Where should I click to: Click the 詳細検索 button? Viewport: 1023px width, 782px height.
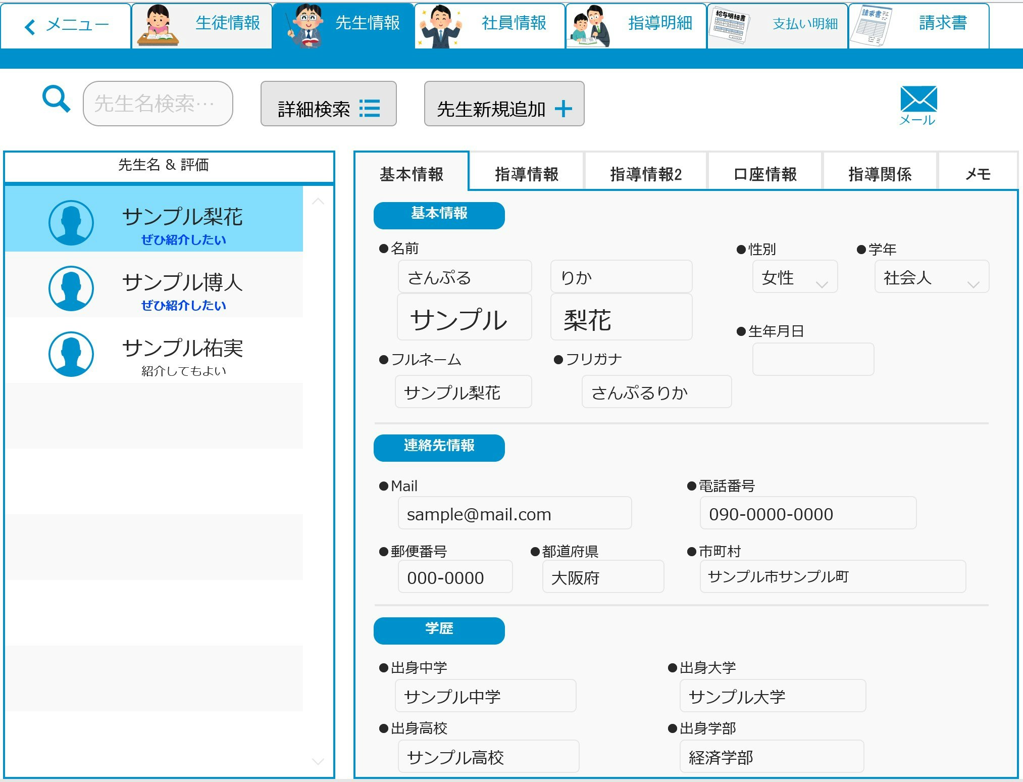(328, 104)
